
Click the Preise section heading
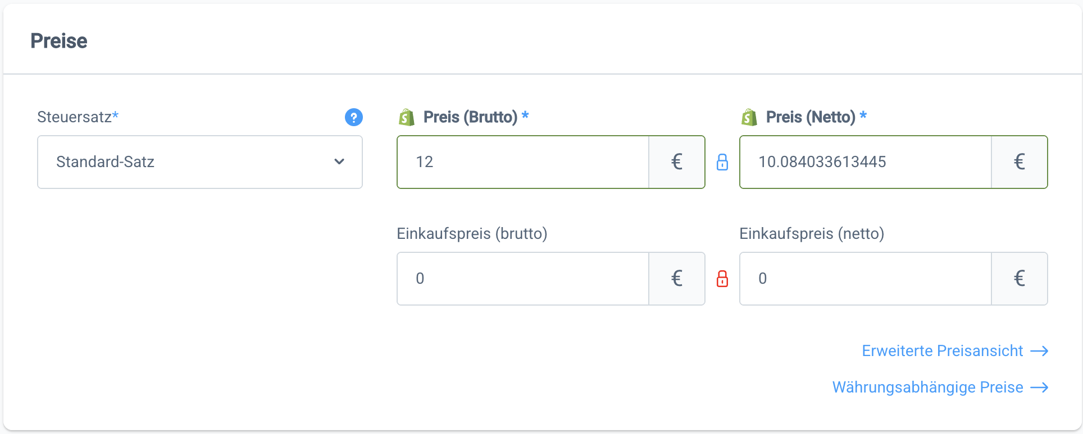click(x=59, y=41)
